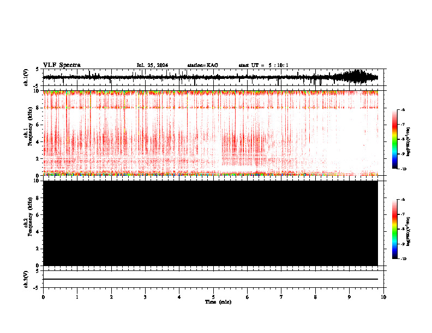This screenshot has width=432, height=333.
Task: Click the "-6" label on ch.1 colorbar
Action: click(403, 110)
